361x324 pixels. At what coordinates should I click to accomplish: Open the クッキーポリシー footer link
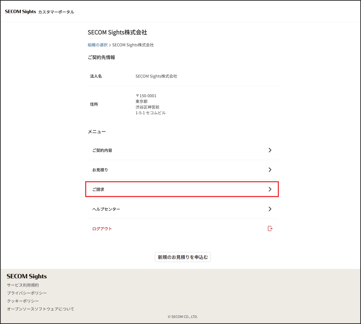23,301
